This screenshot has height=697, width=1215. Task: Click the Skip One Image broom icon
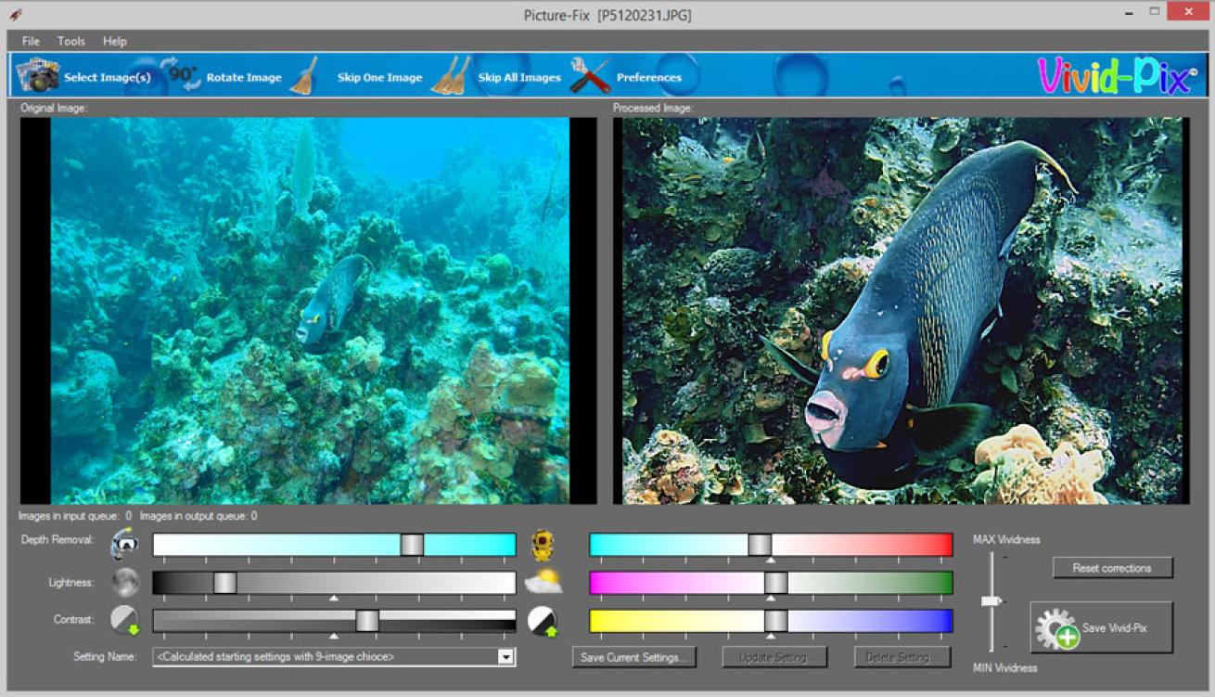(x=303, y=76)
